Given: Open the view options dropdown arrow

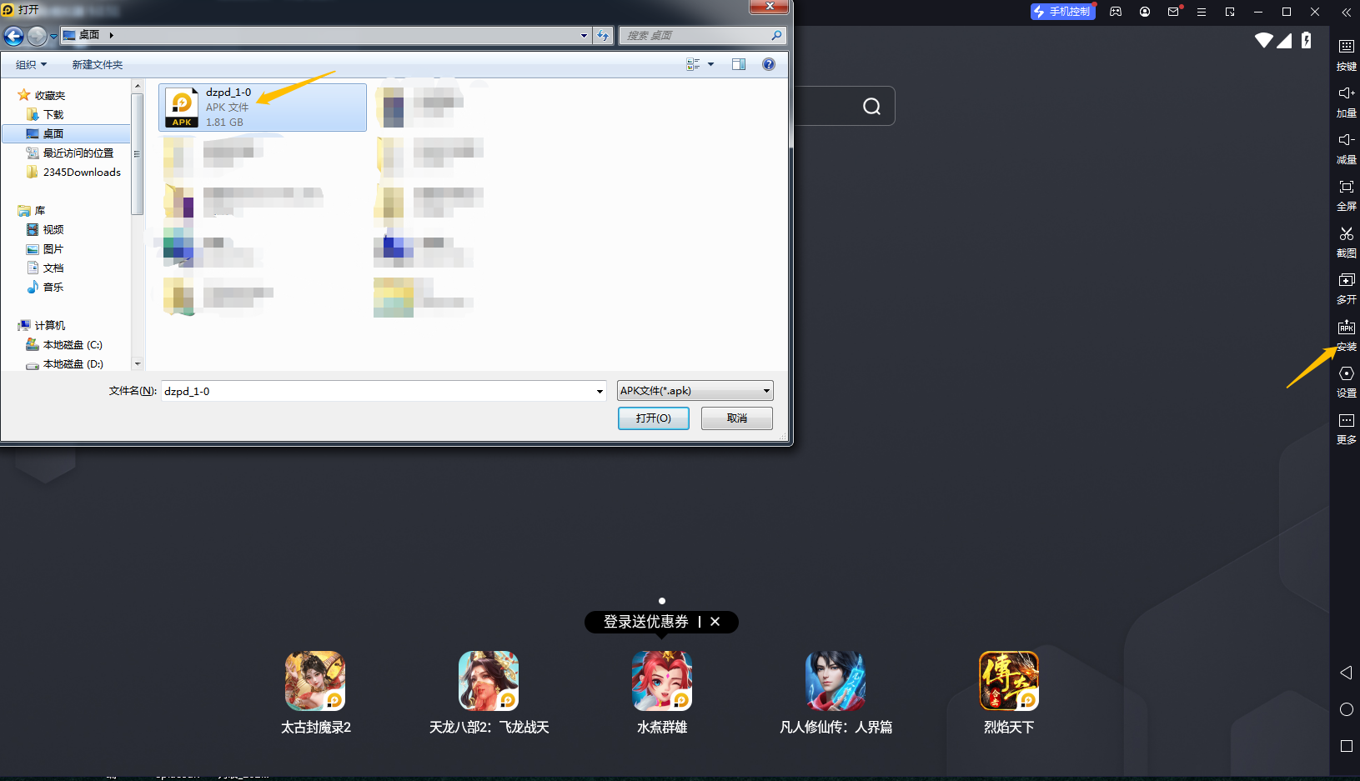Looking at the screenshot, I should point(710,64).
